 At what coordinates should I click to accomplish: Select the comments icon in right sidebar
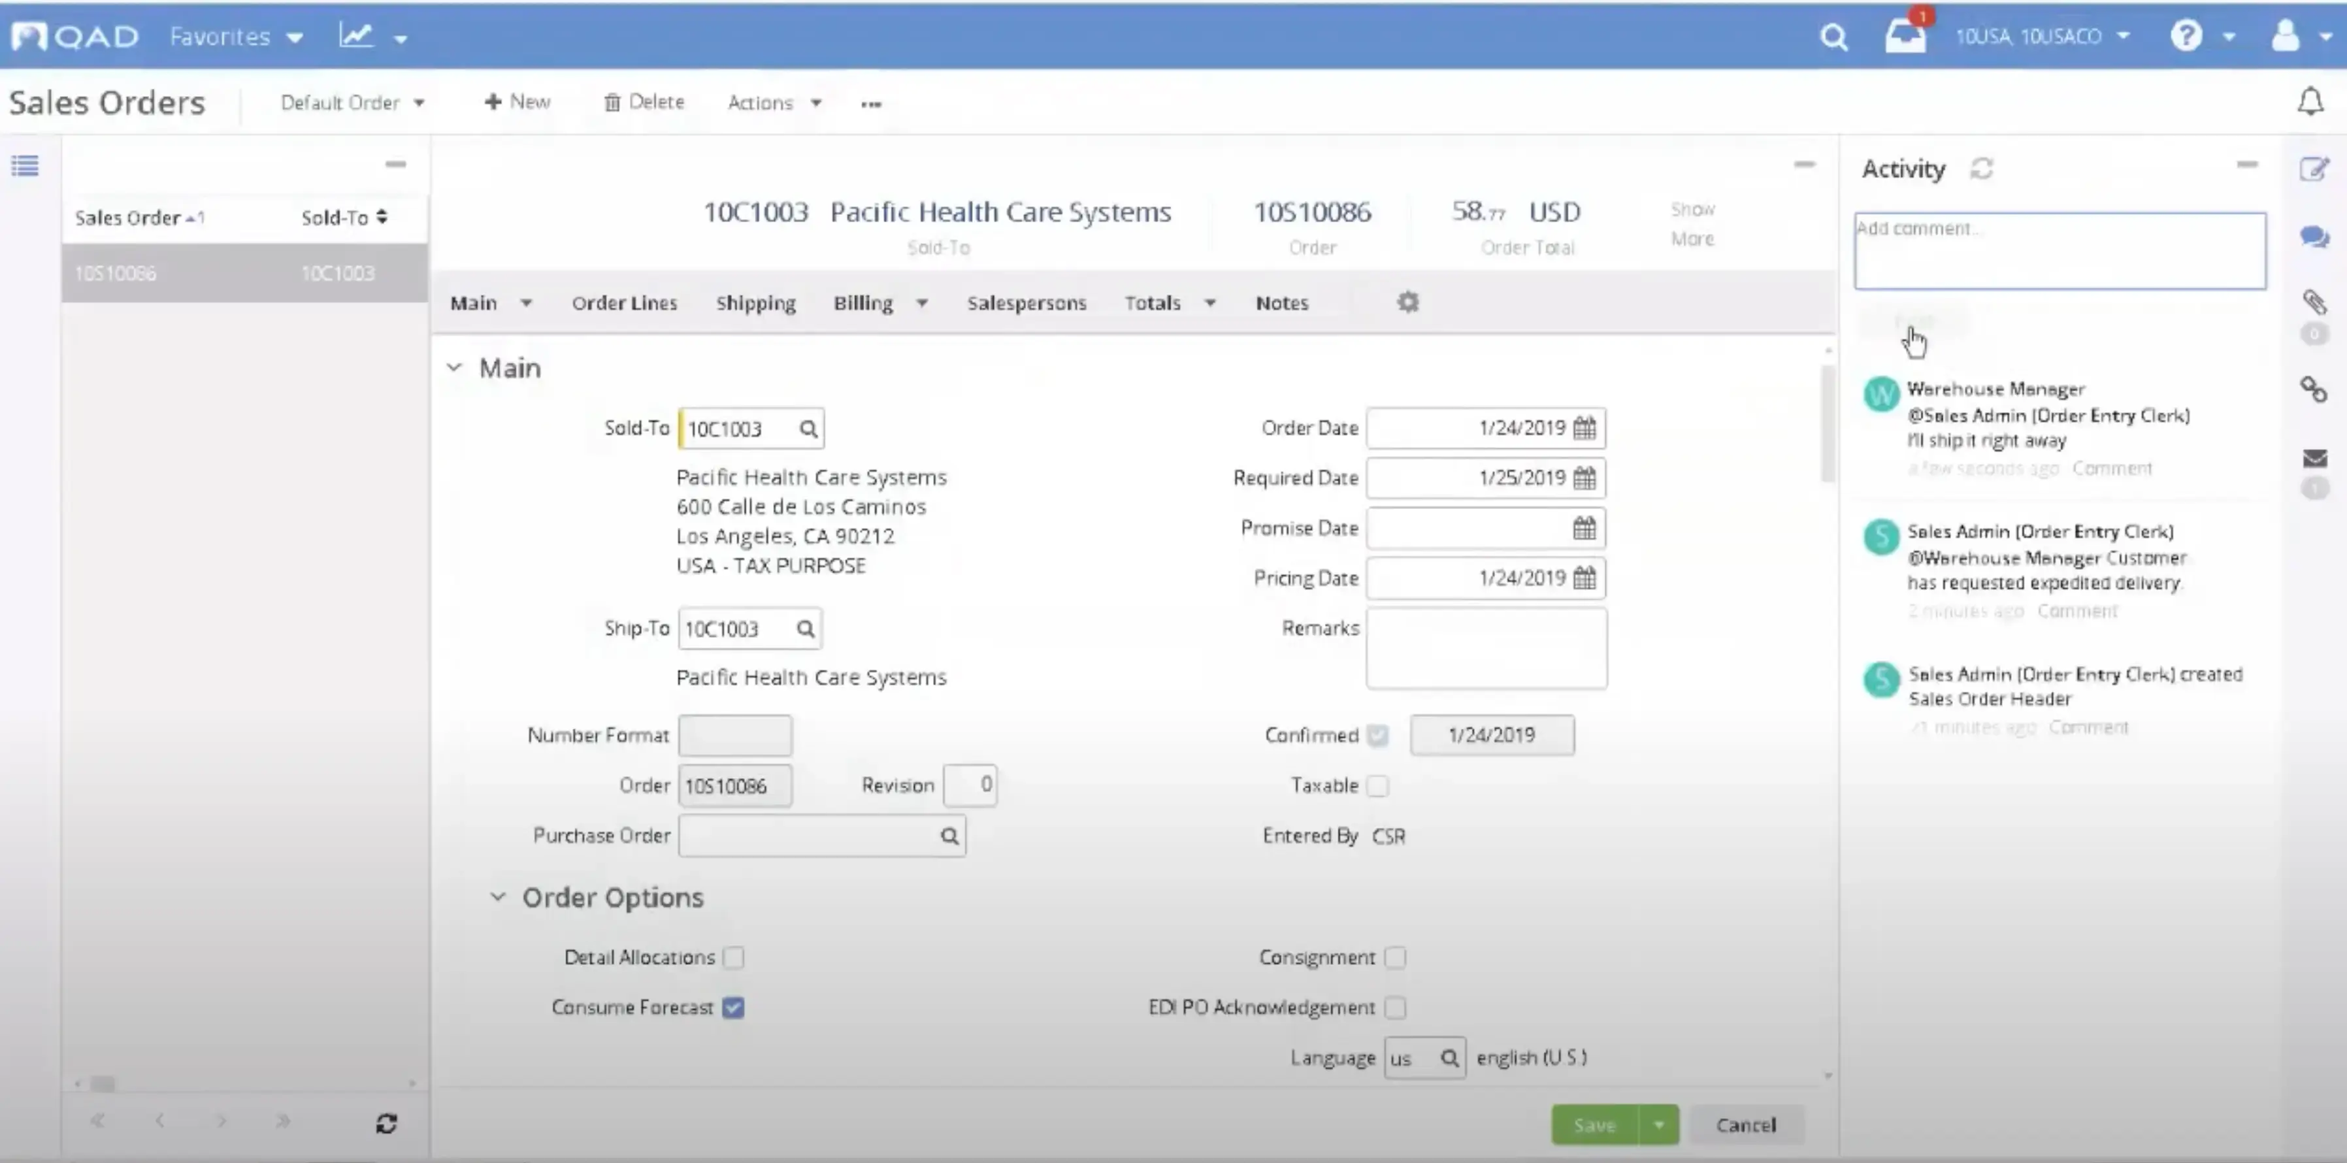point(2314,237)
